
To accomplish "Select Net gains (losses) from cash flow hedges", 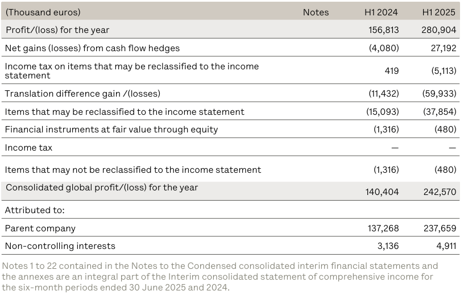I will pos(92,48).
